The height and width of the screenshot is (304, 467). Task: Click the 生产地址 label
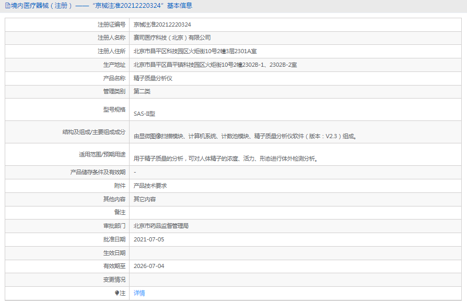click(114, 65)
